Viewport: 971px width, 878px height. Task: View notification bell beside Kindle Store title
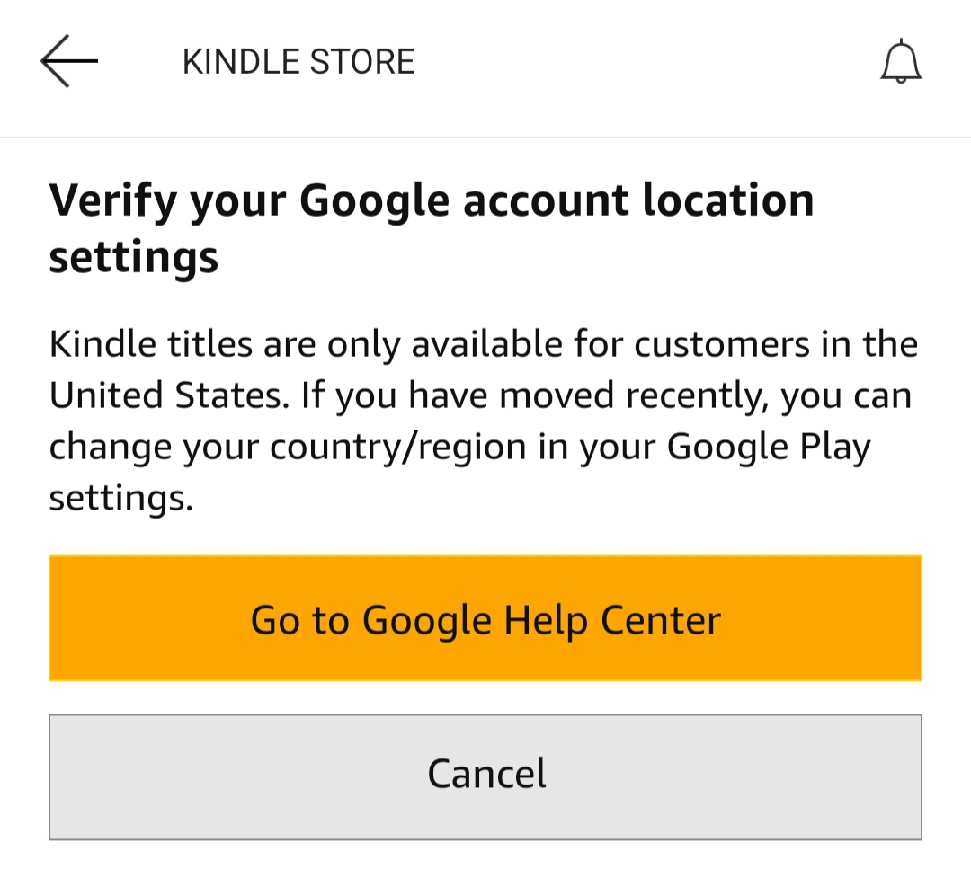[901, 61]
